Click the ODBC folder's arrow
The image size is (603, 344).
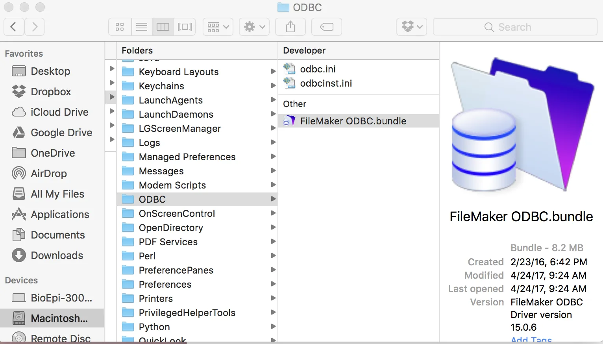(x=273, y=199)
